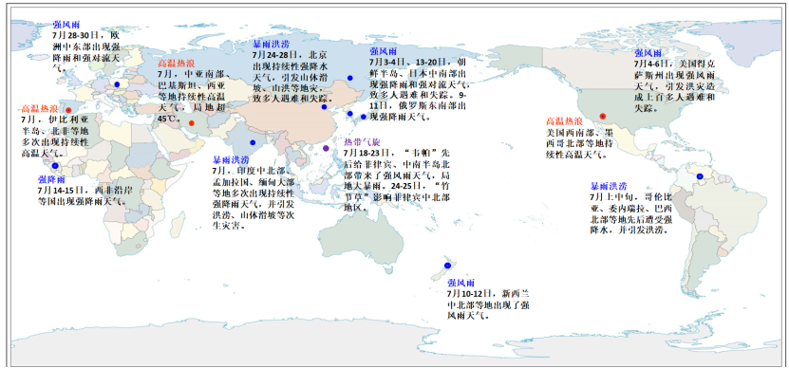Select the blue marker on New Zealand
Image resolution: width=789 pixels, height=368 pixels.
click(447, 266)
